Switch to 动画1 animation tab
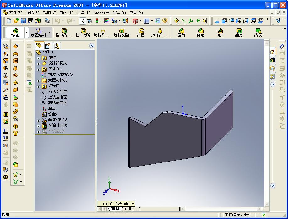 (x=129, y=209)
